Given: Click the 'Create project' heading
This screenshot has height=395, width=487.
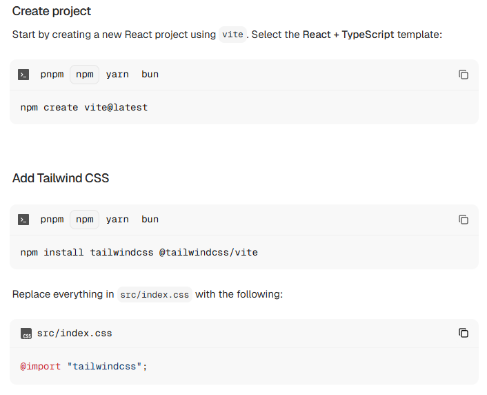Looking at the screenshot, I should pos(52,11).
